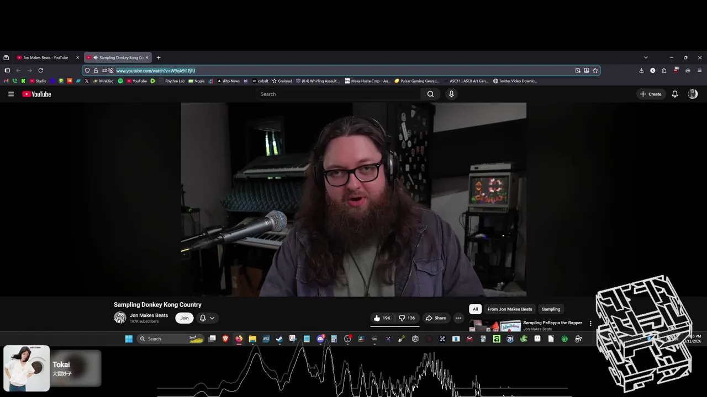The width and height of the screenshot is (707, 397).
Task: Open the cobalt bookmark
Action: point(260,81)
